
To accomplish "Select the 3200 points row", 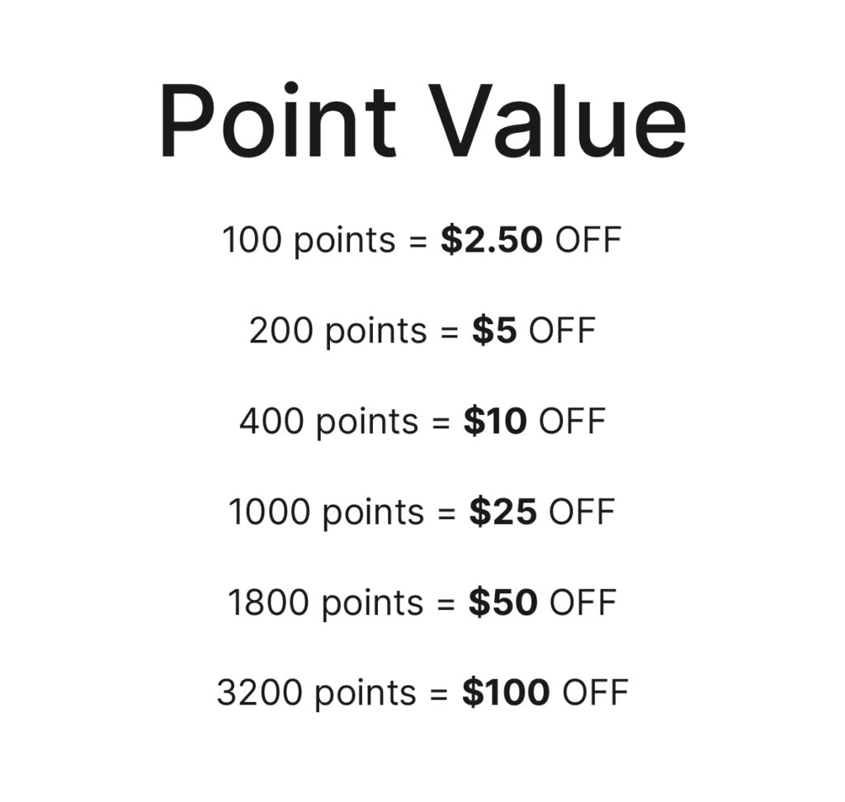I will (x=422, y=693).
